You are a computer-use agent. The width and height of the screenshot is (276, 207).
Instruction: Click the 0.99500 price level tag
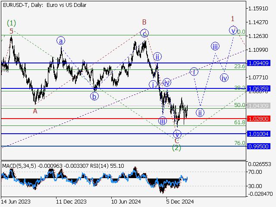coord(259,146)
